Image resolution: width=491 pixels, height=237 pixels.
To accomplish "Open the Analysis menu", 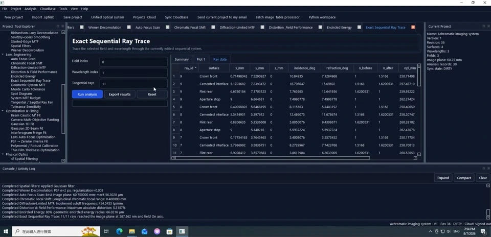I will (30, 9).
